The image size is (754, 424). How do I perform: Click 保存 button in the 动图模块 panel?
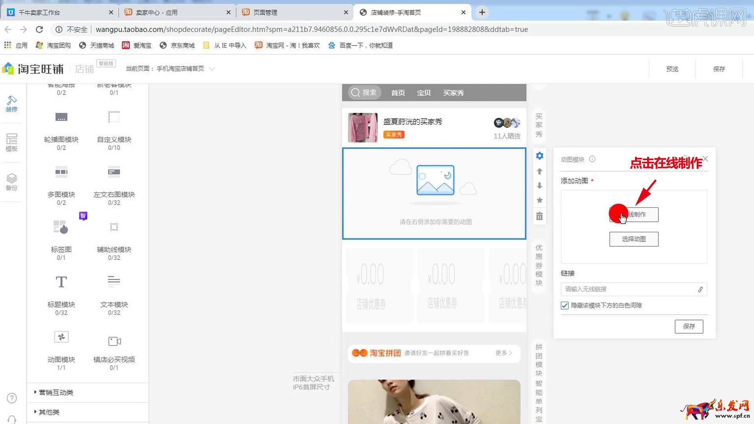coord(688,326)
